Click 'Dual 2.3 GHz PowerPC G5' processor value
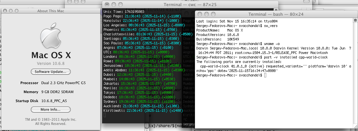Image resolution: width=358 pixels, height=131 pixels. coord(63,83)
